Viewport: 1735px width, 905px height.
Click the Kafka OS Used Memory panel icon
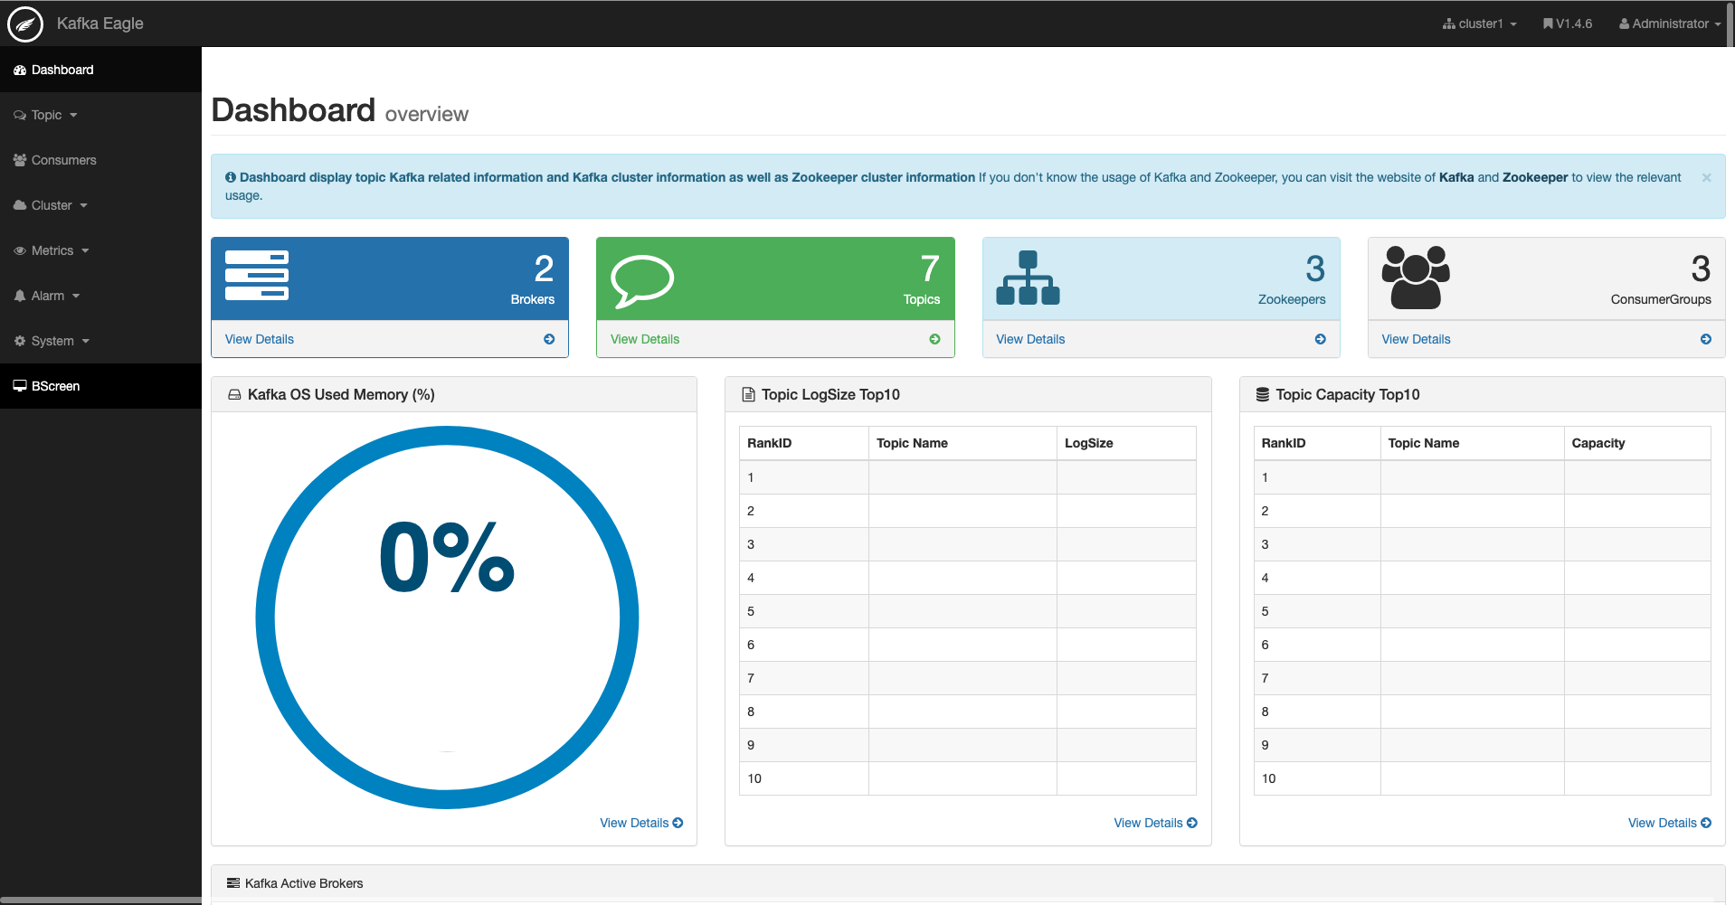pyautogui.click(x=234, y=395)
